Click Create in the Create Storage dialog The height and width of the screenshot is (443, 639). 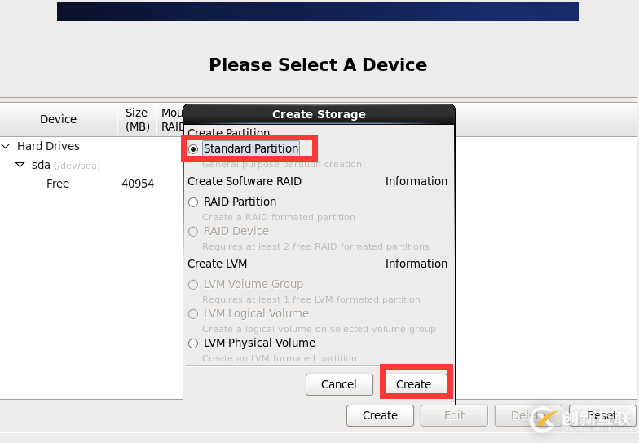click(x=414, y=384)
